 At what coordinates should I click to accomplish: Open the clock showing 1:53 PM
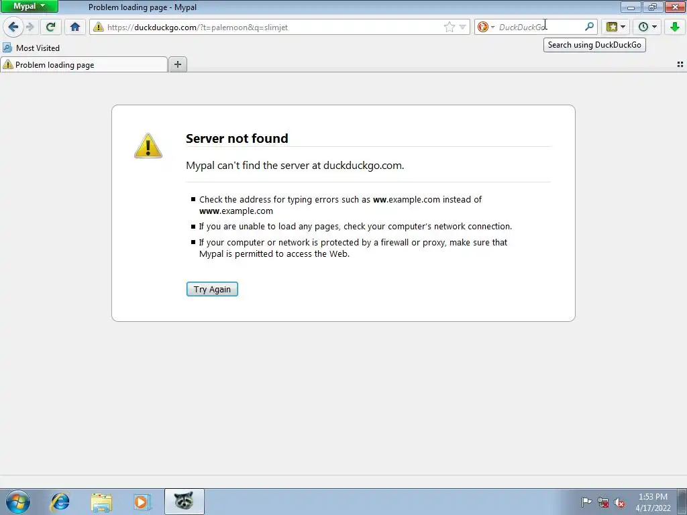(653, 502)
